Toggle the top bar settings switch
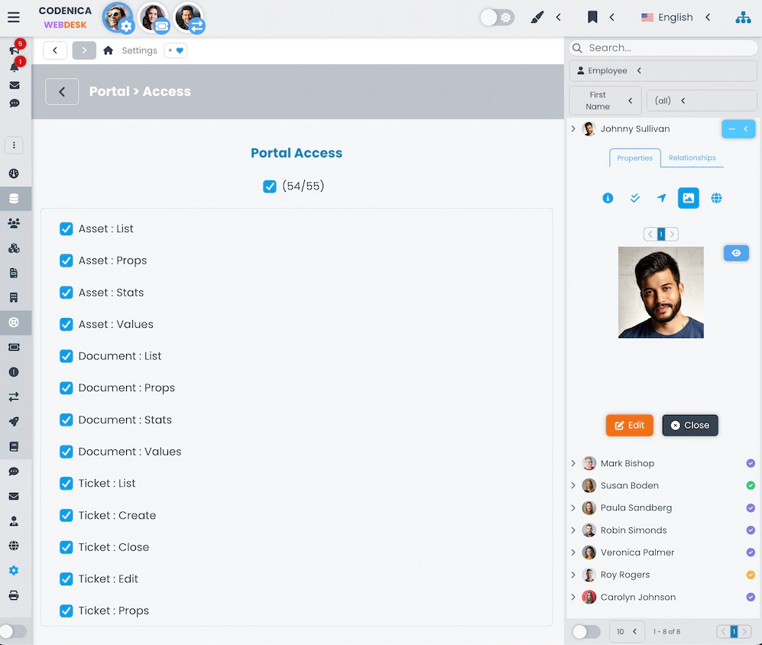 (x=497, y=17)
